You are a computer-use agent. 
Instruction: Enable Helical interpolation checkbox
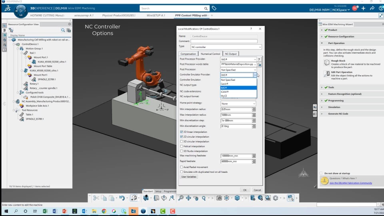click(x=182, y=146)
